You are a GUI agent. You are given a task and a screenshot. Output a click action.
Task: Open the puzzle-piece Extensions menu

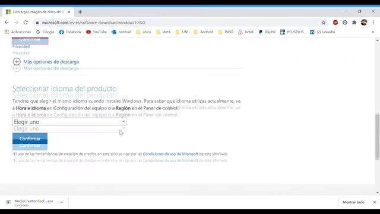(x=354, y=23)
